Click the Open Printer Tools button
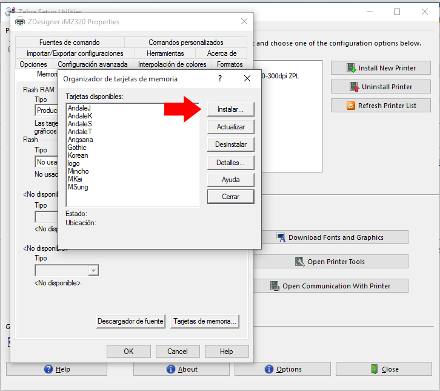 click(331, 262)
